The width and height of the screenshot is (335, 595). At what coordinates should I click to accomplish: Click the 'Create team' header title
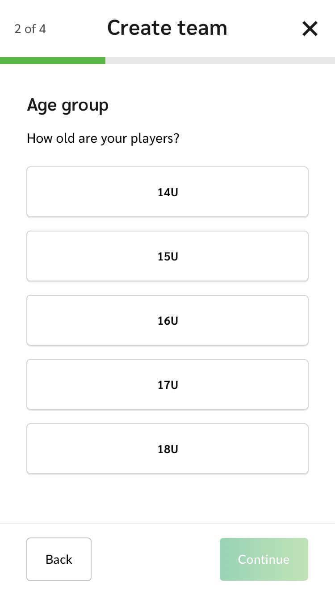coord(167,28)
